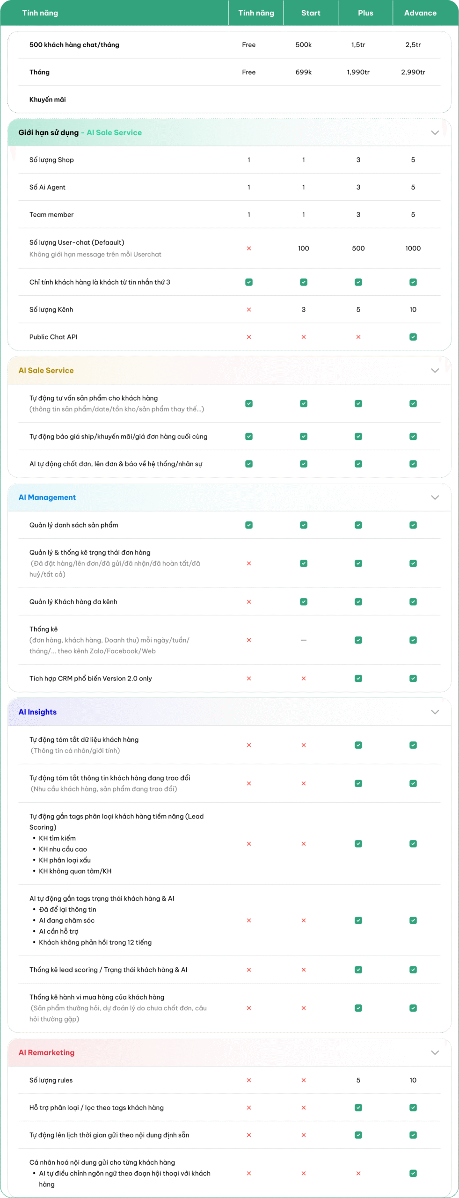459x1198 pixels.
Task: Click the 2,990tr monthly price for Advance
Action: (x=413, y=72)
